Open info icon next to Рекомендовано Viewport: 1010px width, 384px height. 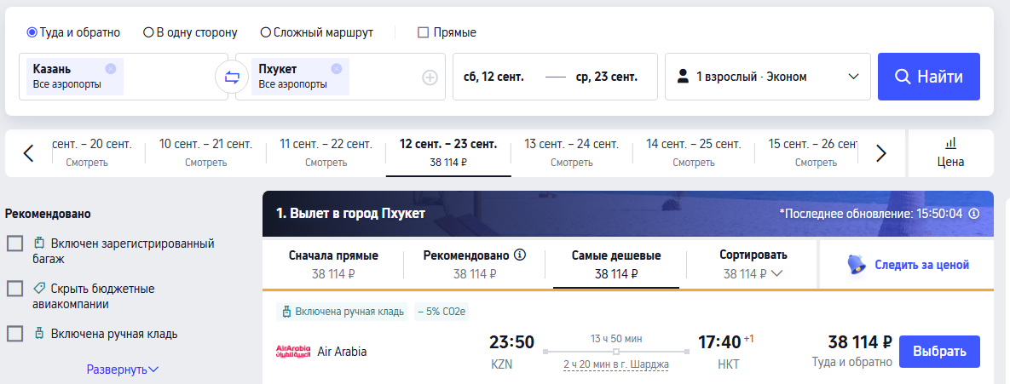[520, 255]
